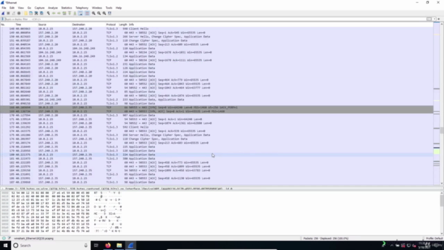This screenshot has height=250, width=444.
Task: Open the File menu
Action: click(x=4, y=8)
